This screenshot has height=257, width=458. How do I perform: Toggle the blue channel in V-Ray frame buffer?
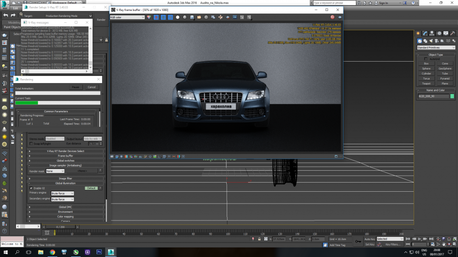pos(170,17)
